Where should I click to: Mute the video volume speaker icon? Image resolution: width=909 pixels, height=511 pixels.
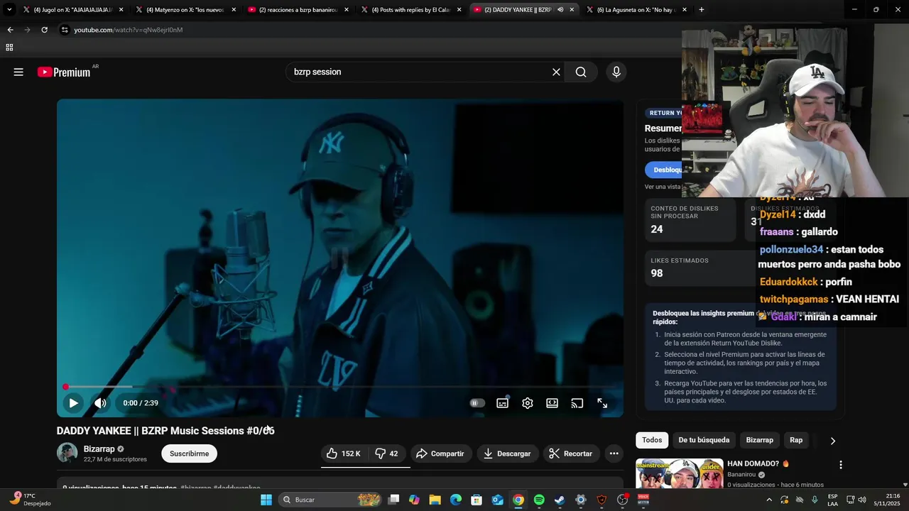(101, 403)
